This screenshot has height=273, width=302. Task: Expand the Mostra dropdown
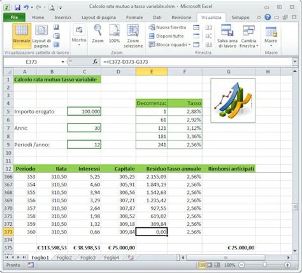79,36
